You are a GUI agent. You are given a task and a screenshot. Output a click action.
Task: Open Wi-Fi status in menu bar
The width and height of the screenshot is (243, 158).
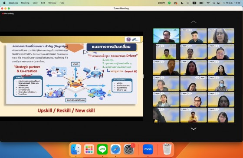208,3
